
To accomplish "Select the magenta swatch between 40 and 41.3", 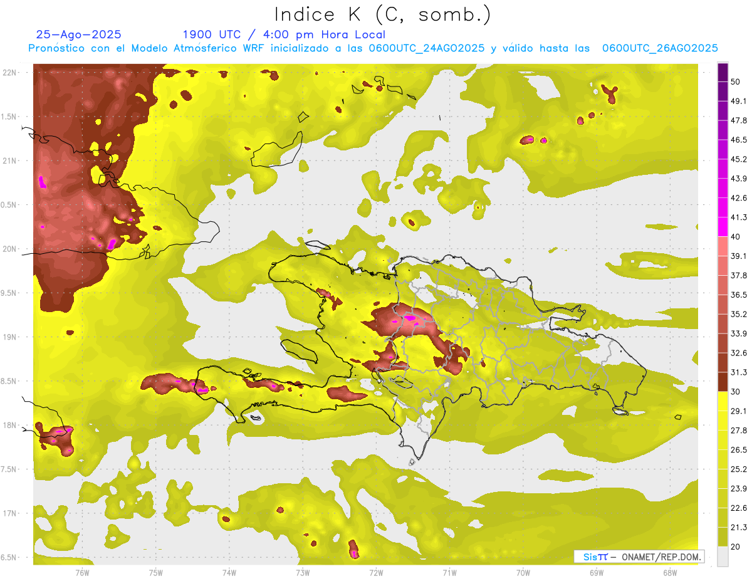I will (x=723, y=227).
